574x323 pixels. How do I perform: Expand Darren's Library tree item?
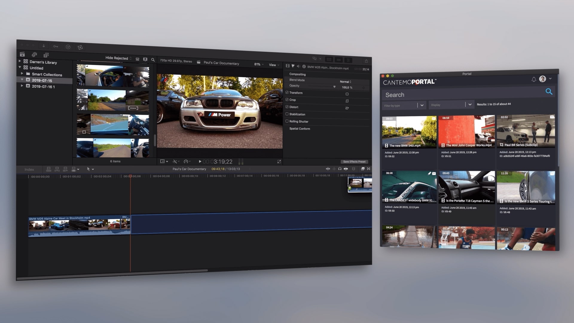(x=20, y=61)
